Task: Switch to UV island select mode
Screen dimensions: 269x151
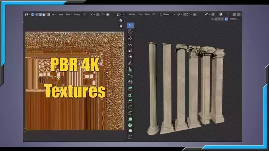Action: (49, 15)
